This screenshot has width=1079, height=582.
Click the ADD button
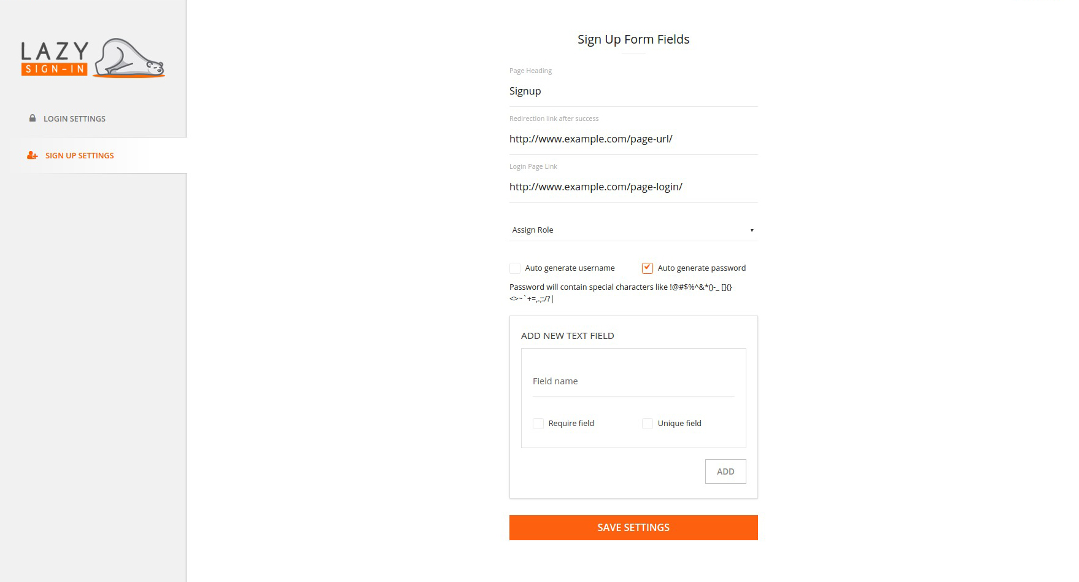tap(725, 471)
